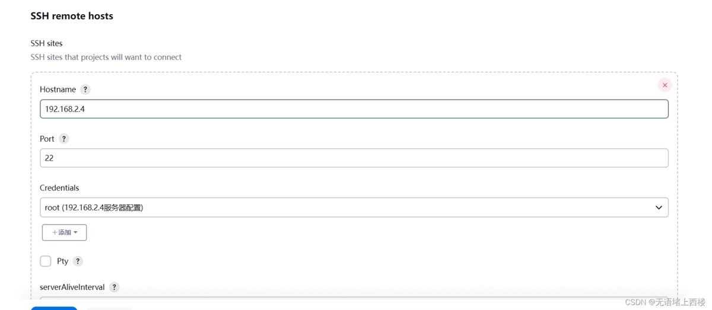Click the blue save button at bottom
This screenshot has width=712, height=310.
point(54,308)
